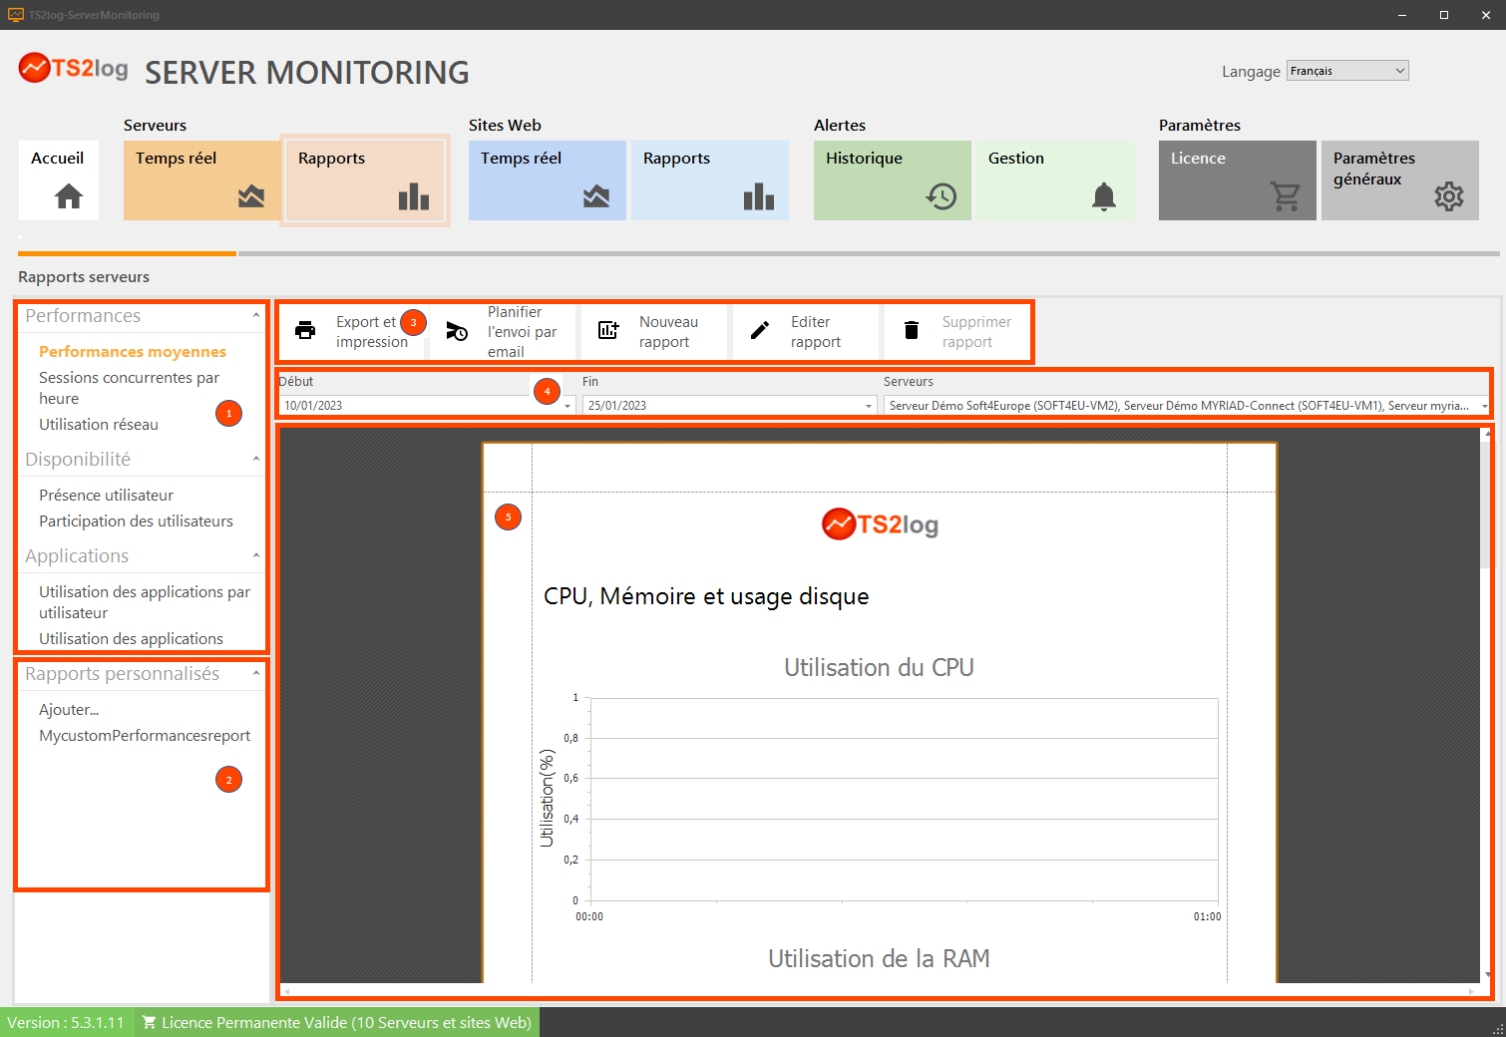
Task: Collapse the Performances section
Action: coord(256,316)
